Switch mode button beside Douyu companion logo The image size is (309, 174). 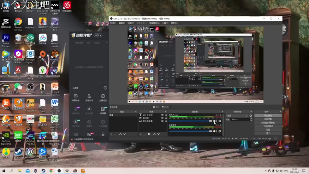(x=98, y=35)
